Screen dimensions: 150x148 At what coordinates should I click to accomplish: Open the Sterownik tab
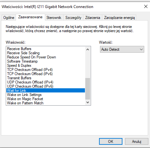click(x=54, y=18)
